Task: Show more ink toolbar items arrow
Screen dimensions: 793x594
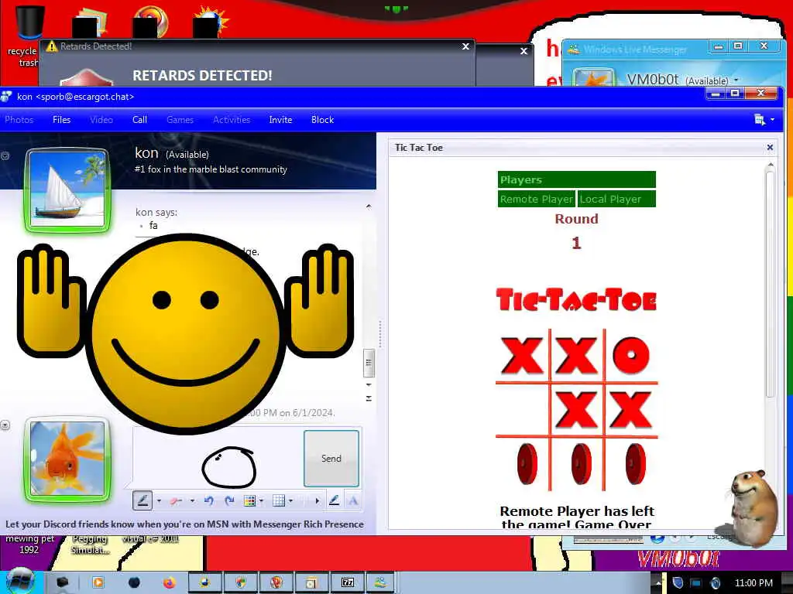Action: (317, 501)
